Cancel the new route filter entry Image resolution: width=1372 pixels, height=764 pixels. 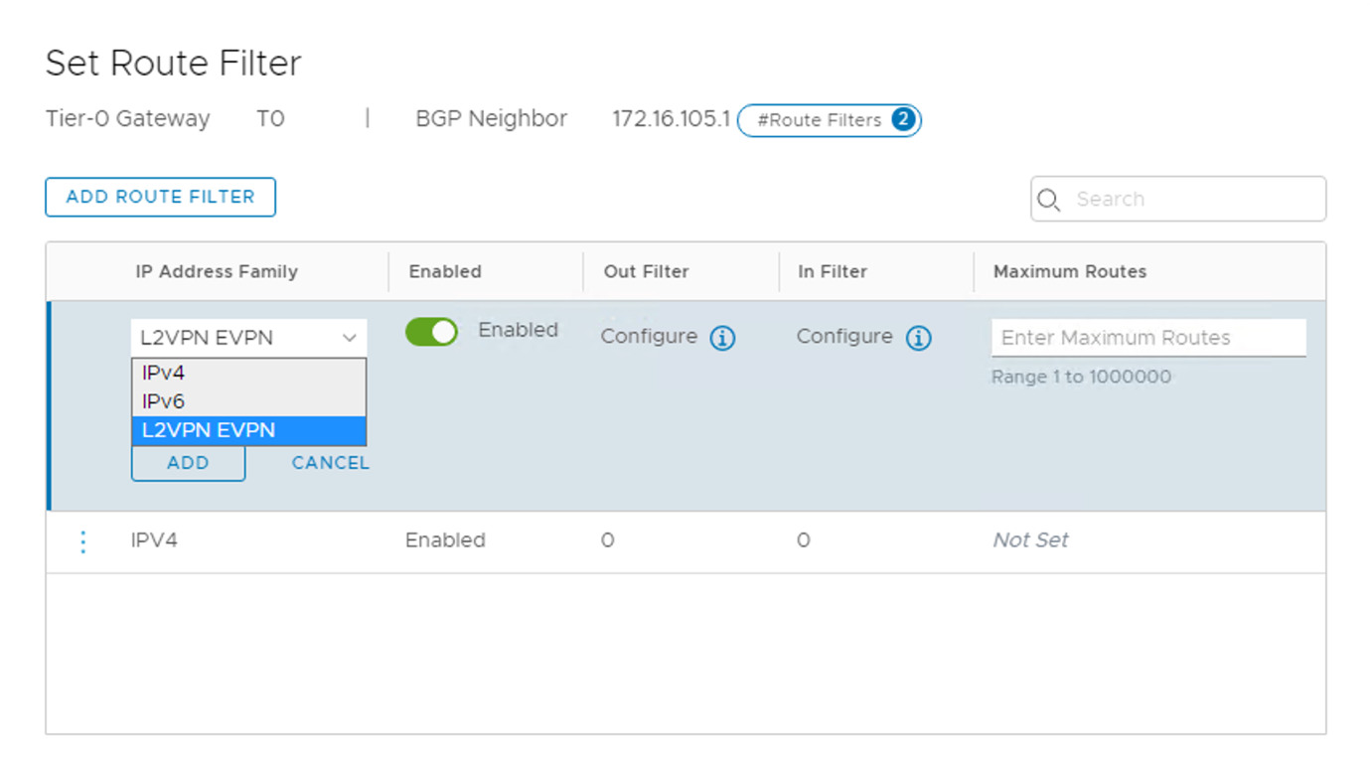[330, 463]
